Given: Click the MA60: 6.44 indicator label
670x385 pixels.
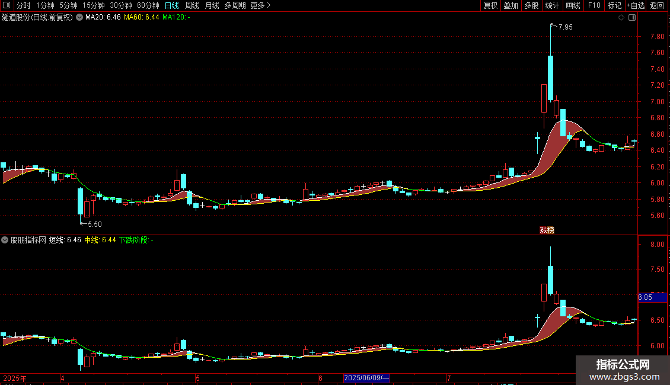Looking at the screenshot, I should coord(142,17).
